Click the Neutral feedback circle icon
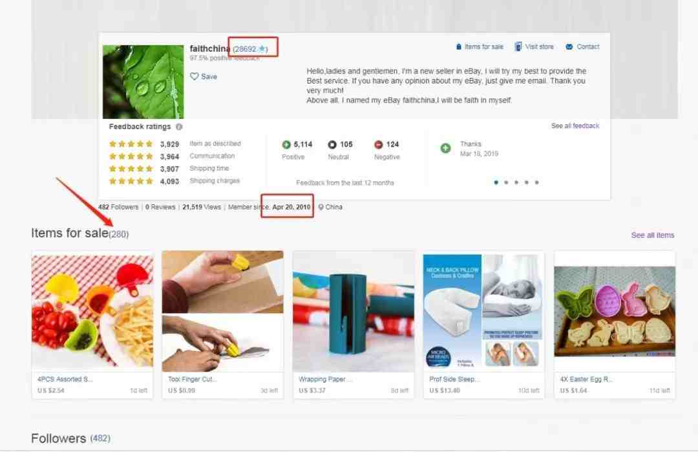Viewport: 698px width, 452px height. 332,144
